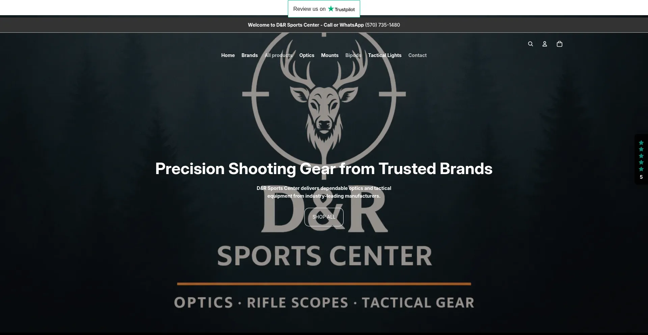Click the 5 rating number on the side widget
648x335 pixels.
pos(641,177)
